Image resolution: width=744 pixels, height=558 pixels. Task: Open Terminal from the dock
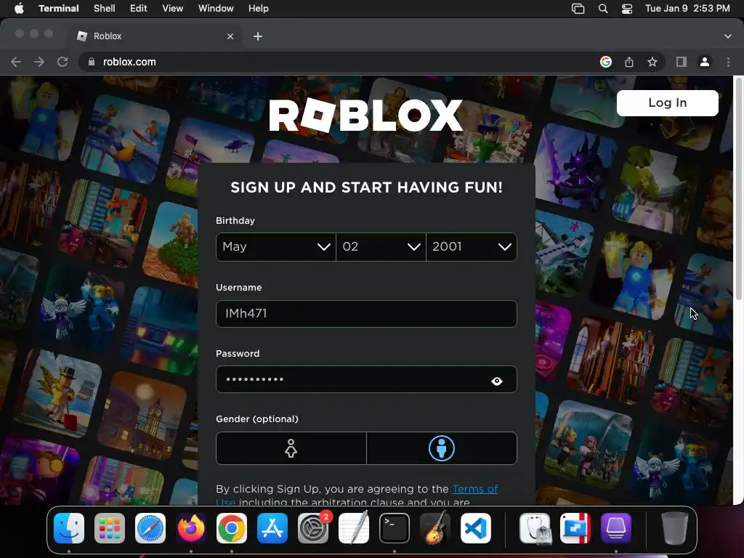[x=395, y=528]
